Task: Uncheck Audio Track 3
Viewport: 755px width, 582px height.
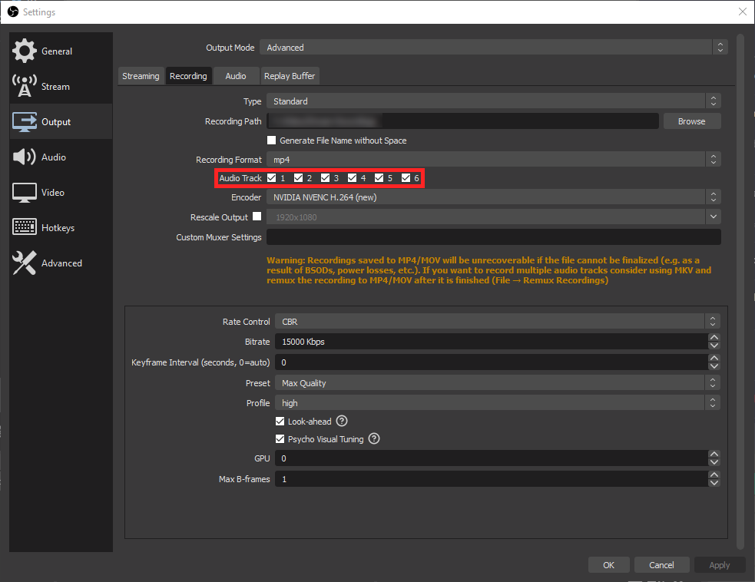Action: (326, 177)
